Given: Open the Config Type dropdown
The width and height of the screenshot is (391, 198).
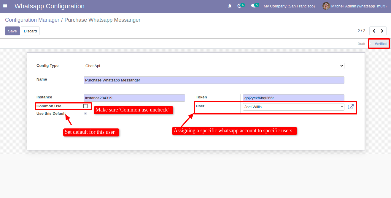Looking at the screenshot, I should pyautogui.click(x=214, y=66).
